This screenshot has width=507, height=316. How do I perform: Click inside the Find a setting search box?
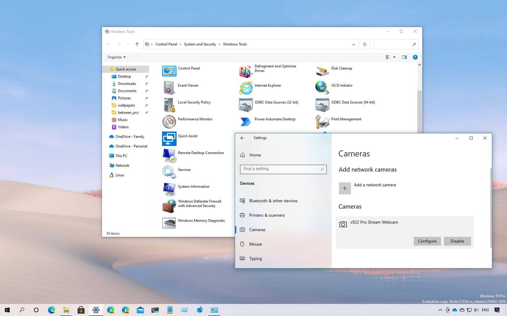(x=281, y=169)
